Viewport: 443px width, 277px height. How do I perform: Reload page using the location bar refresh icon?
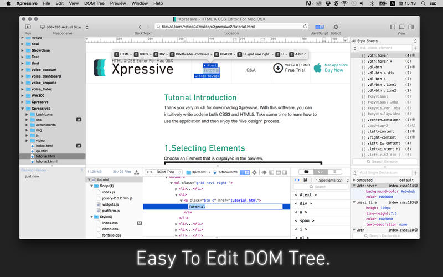pyautogui.click(x=305, y=27)
